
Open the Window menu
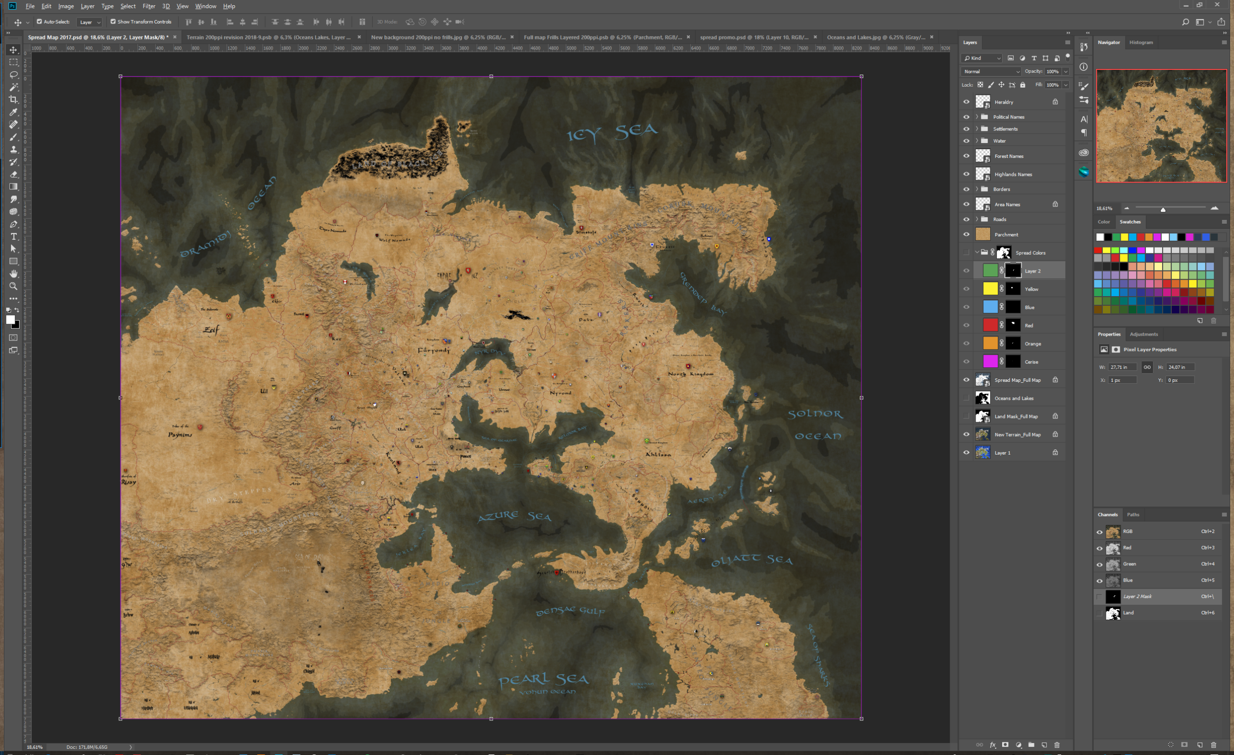coord(205,6)
